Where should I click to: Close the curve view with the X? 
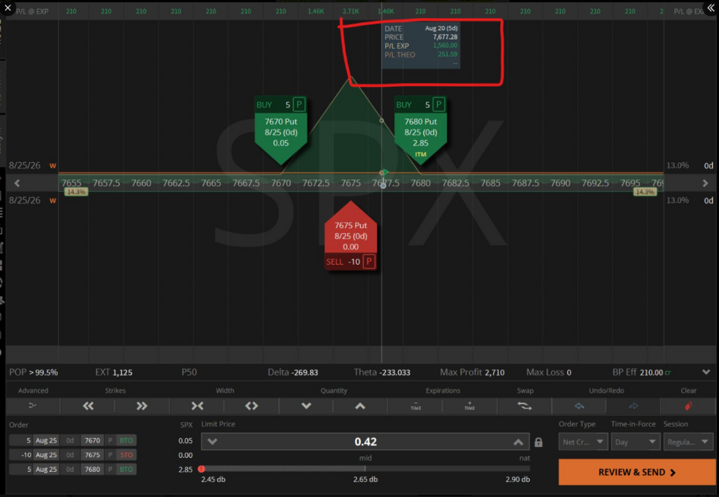(x=8, y=8)
